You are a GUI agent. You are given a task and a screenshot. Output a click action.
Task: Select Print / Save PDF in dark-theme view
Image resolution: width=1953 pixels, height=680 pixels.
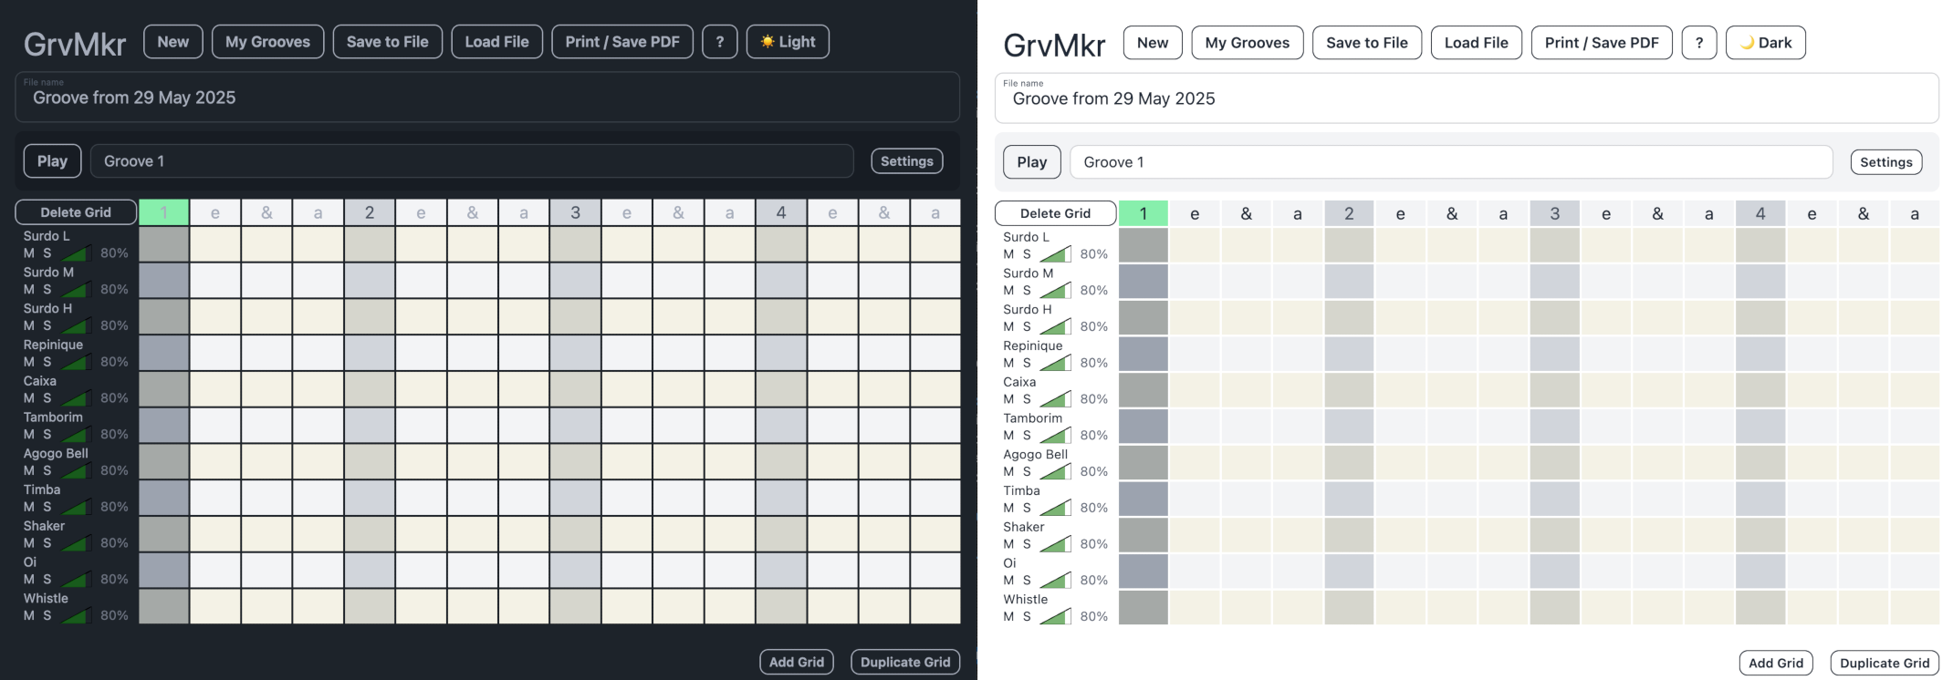(622, 42)
